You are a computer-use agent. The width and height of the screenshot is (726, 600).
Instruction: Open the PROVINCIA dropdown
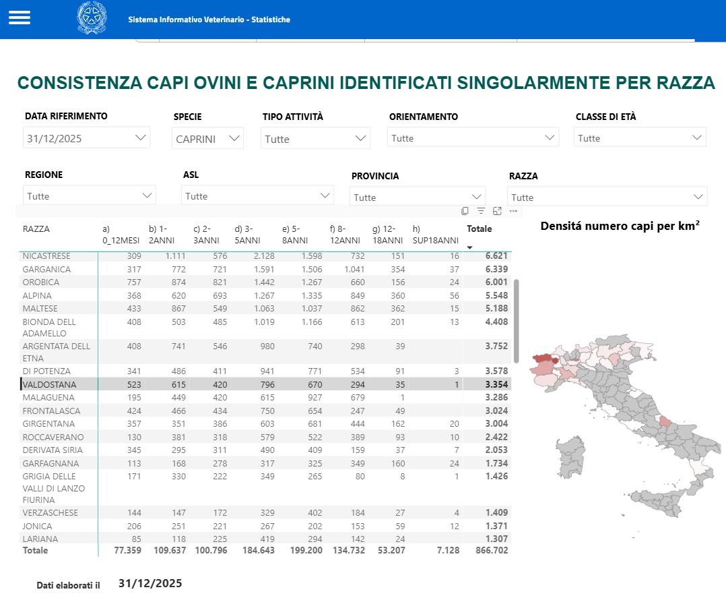[x=417, y=197]
